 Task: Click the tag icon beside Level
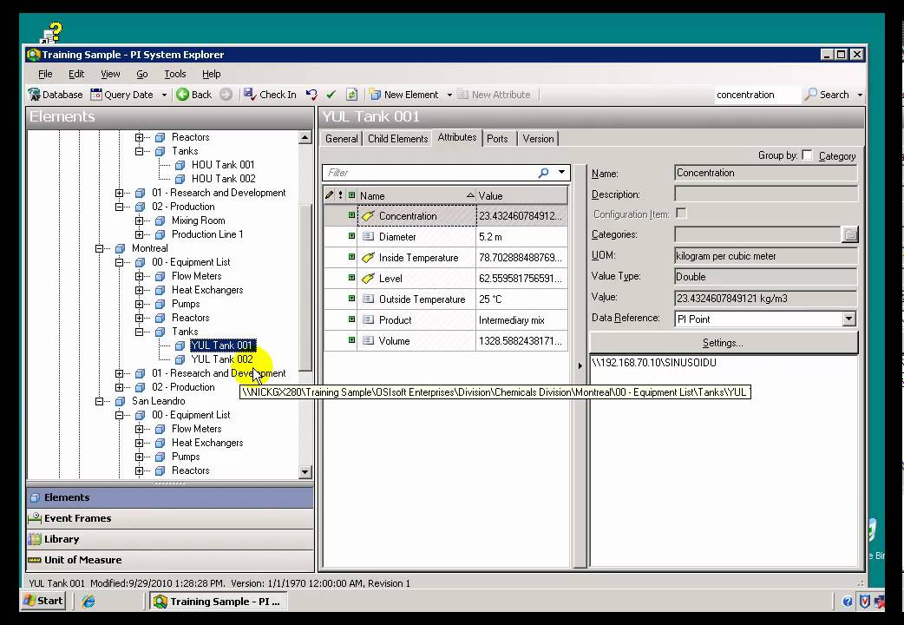369,278
